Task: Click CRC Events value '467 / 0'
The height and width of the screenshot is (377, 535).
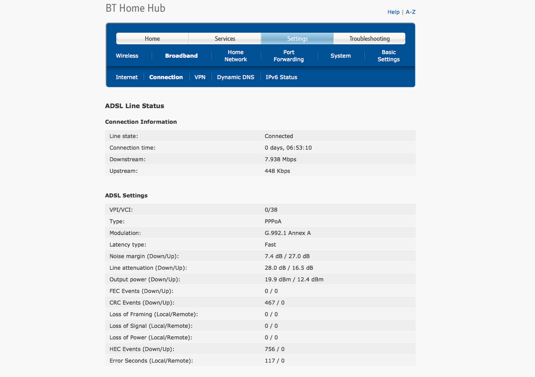Action: click(x=274, y=303)
